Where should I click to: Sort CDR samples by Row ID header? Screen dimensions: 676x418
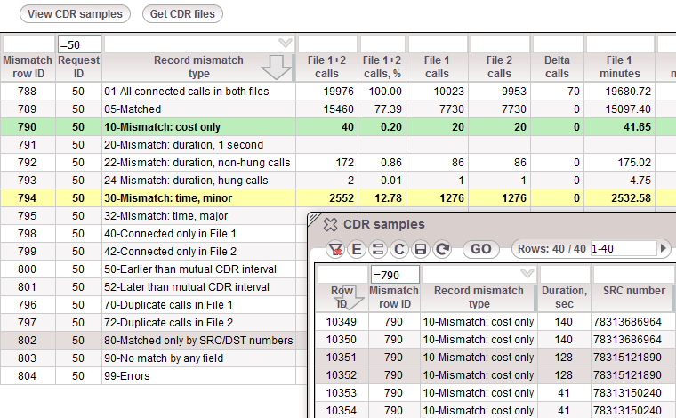tap(342, 297)
